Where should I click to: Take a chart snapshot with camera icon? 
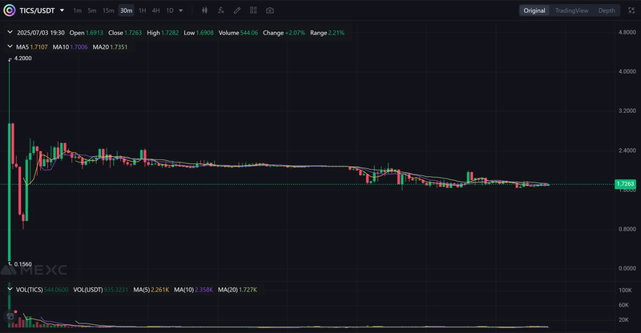click(x=270, y=10)
